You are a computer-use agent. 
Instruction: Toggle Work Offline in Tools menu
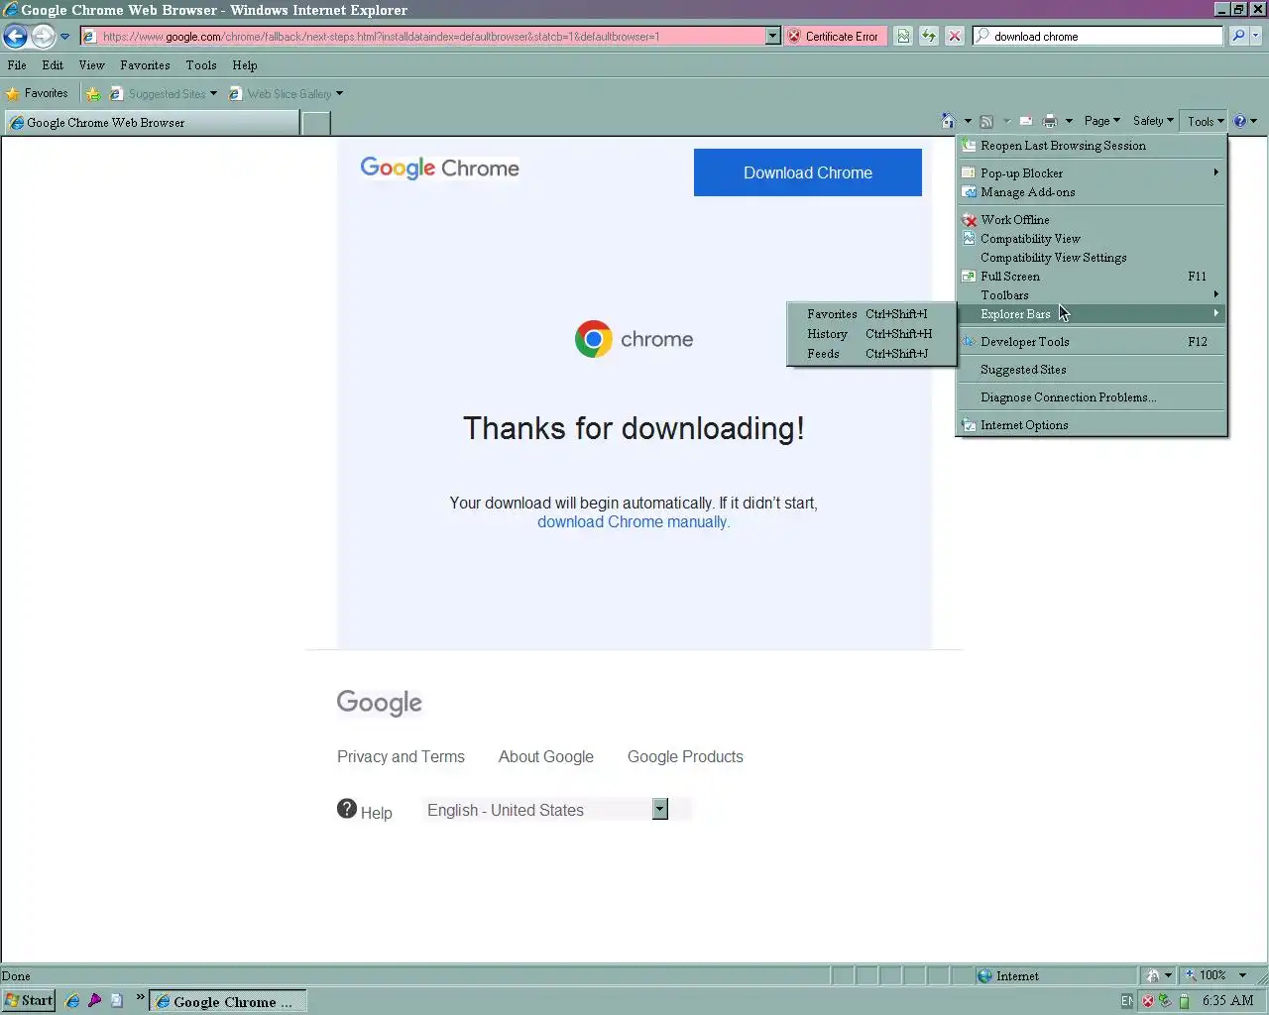1092,220
